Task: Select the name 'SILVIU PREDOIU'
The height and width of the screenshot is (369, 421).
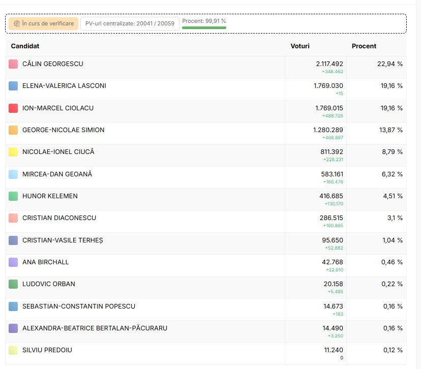Action: pyautogui.click(x=47, y=350)
